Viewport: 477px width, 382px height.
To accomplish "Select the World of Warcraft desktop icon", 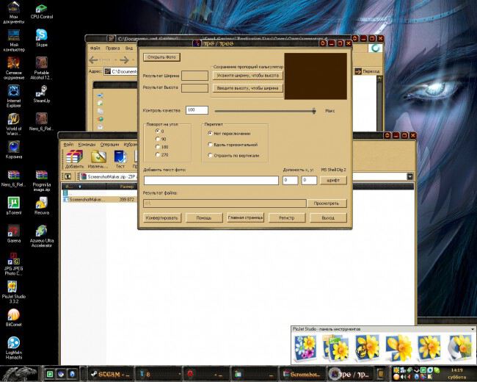I will [13, 125].
